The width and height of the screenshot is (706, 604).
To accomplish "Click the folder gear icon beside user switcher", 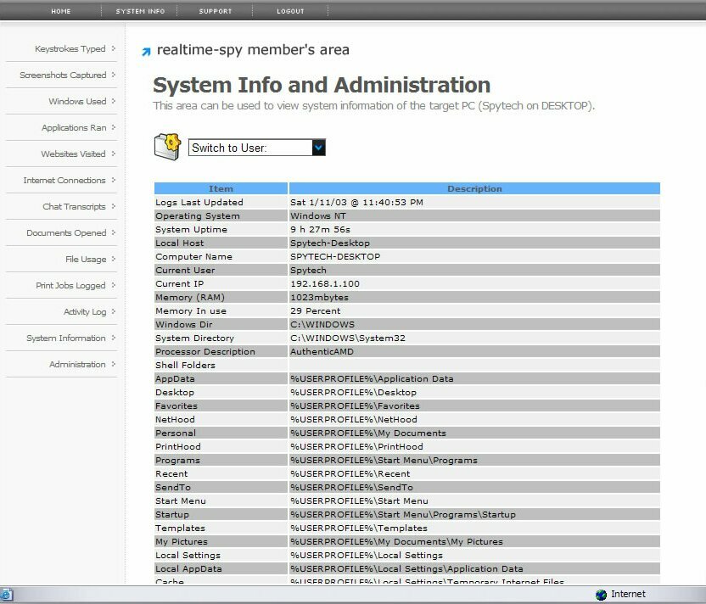I will (x=167, y=146).
